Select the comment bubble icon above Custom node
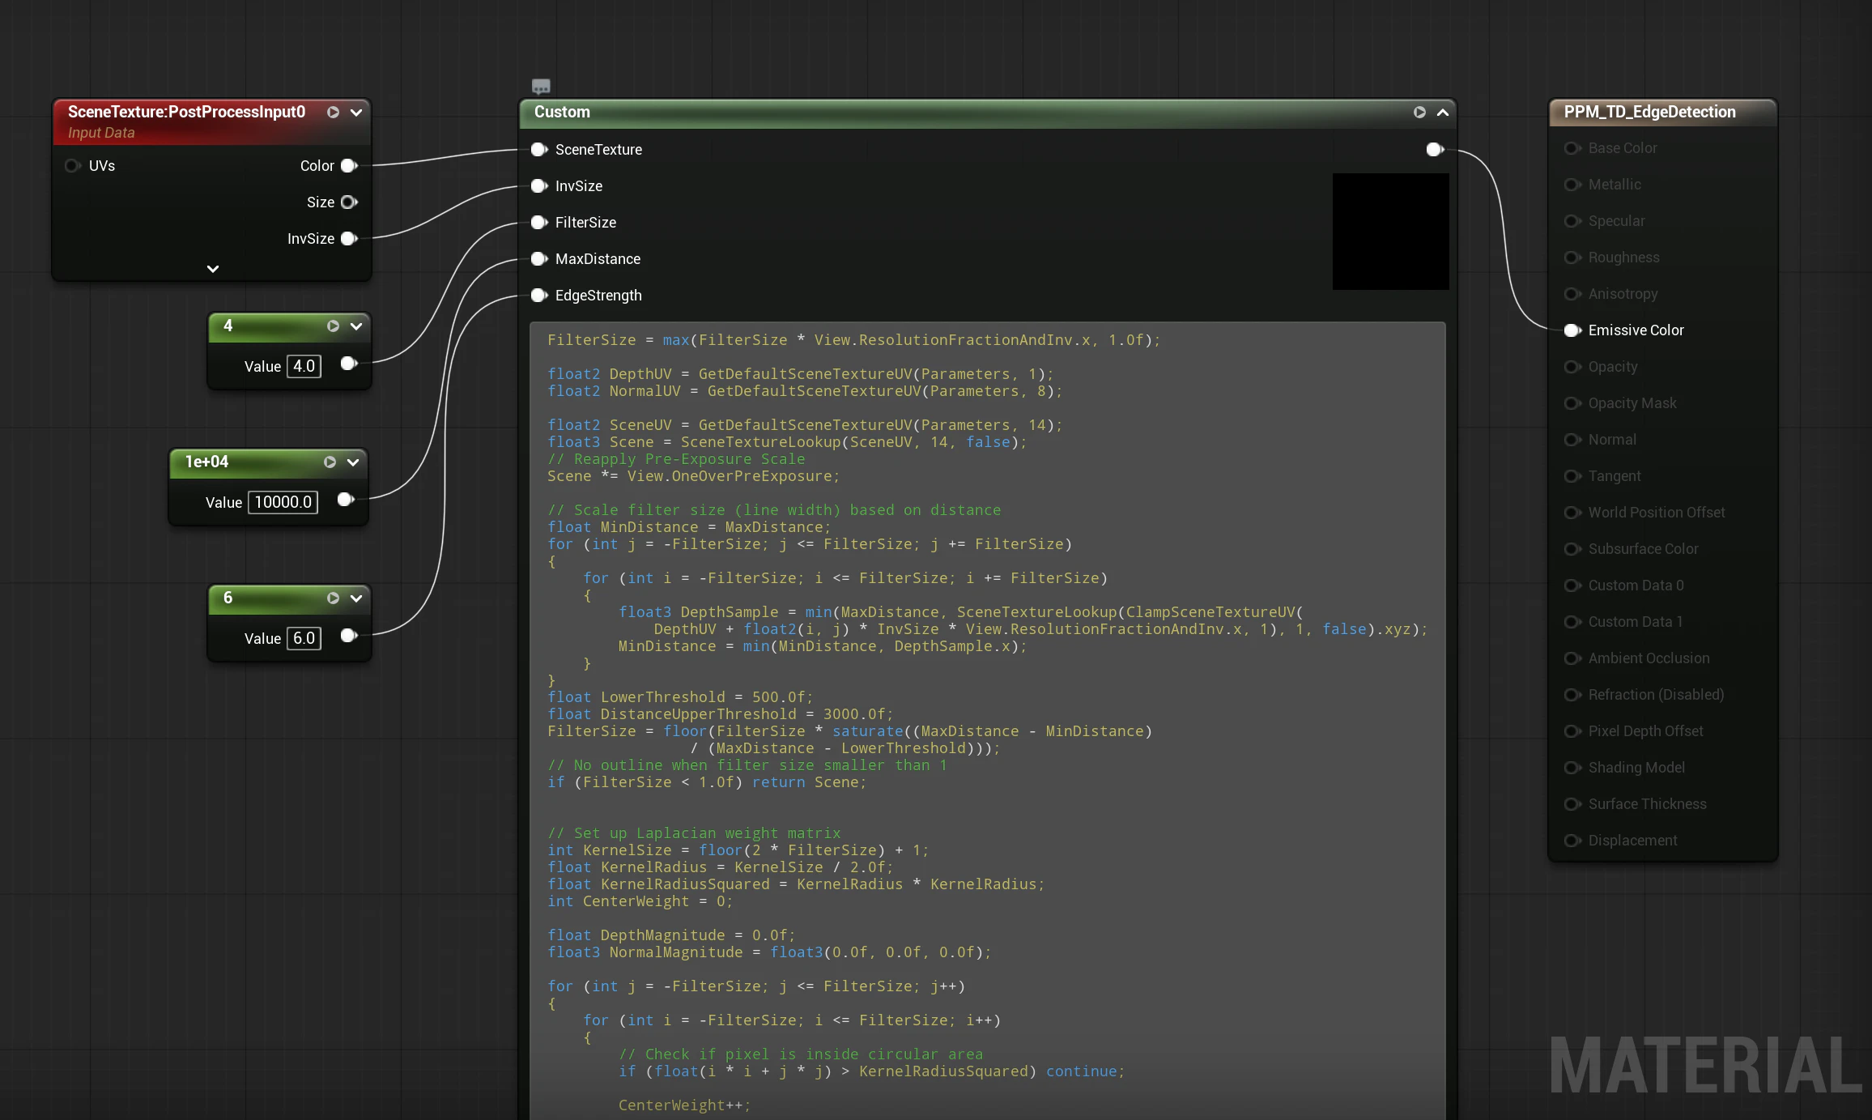The height and width of the screenshot is (1120, 1872). coord(540,86)
